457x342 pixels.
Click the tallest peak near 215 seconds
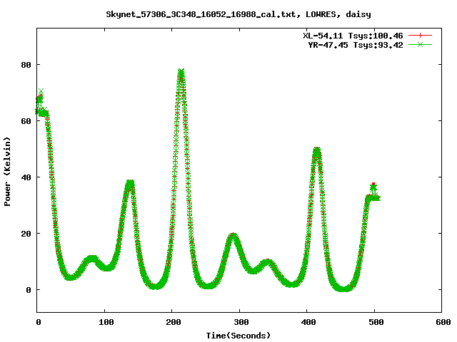tap(181, 72)
